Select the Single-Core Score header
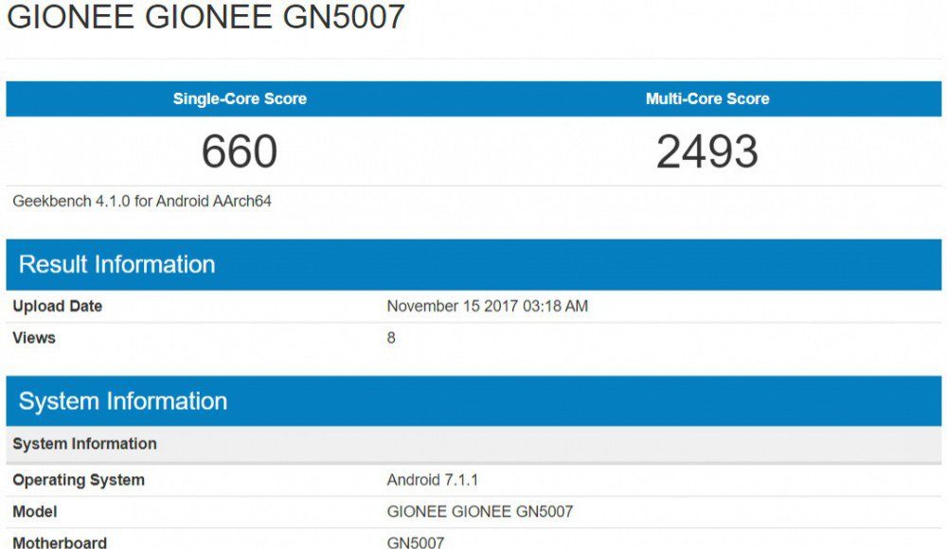 pos(240,98)
